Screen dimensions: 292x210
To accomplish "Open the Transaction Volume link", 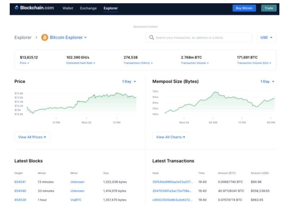I will click(x=195, y=63).
